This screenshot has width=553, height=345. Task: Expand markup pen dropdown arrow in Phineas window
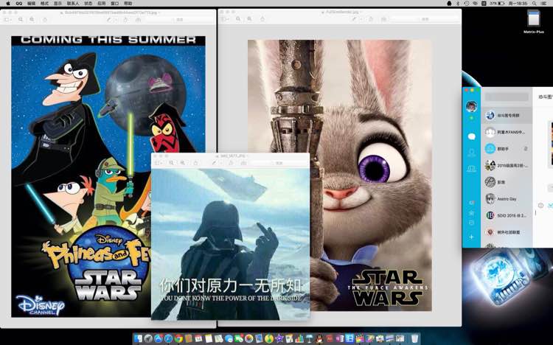[x=115, y=20]
